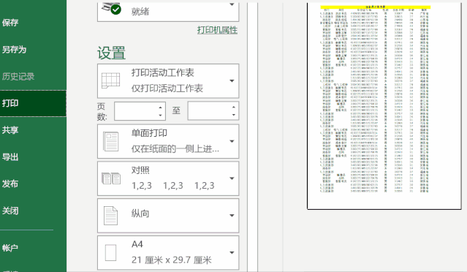Open the 发布 (Publish) option
Screen dimensions: 467x272
click(10, 184)
